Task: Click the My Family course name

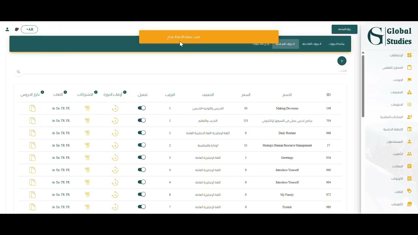Action: [287, 195]
